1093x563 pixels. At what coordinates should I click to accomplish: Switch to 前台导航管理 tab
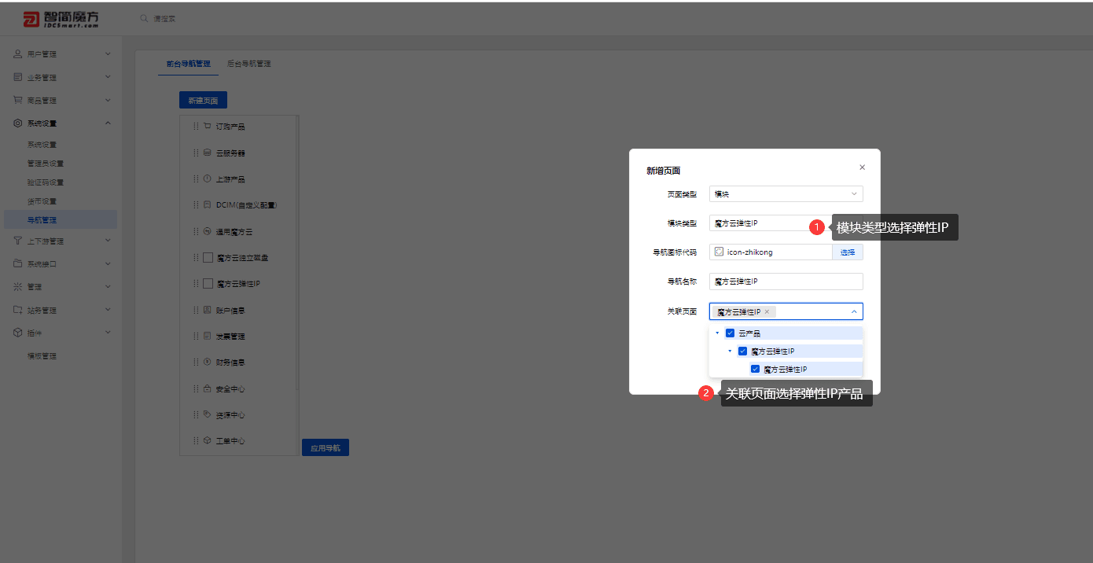pos(188,64)
